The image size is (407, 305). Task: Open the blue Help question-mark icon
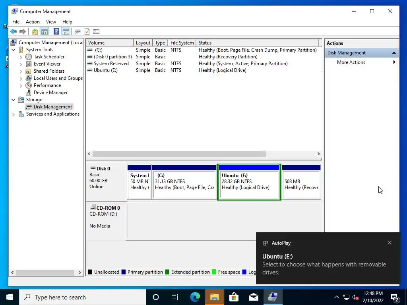coord(56,32)
